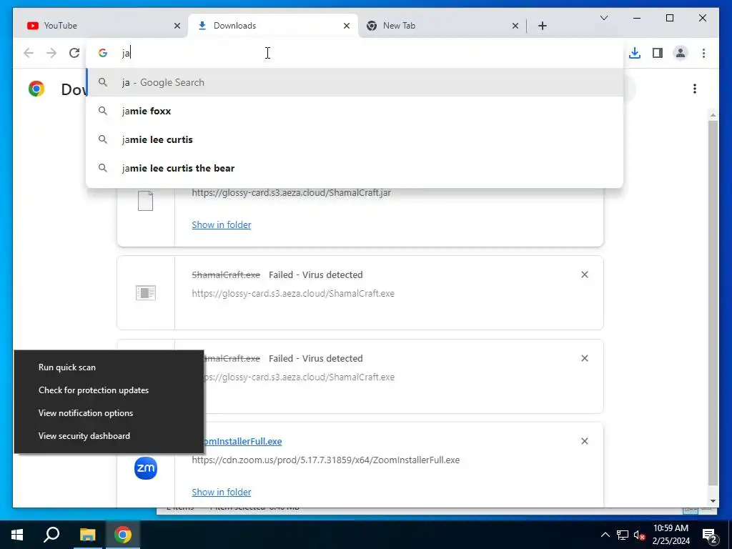
Task: Select View security dashboard
Action: [109, 436]
